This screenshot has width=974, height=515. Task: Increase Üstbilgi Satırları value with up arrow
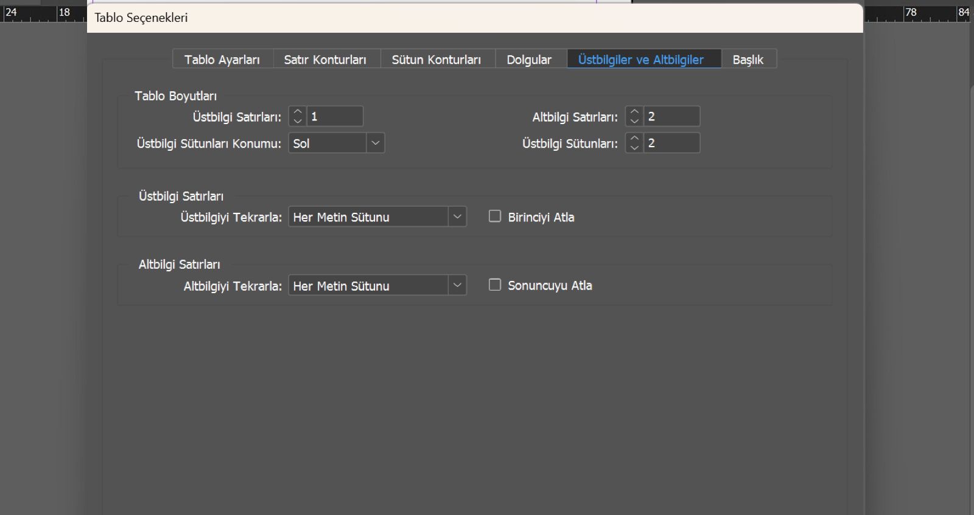coord(297,112)
